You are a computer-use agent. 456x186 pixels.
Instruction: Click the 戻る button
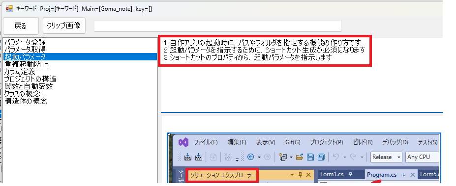point(21,26)
